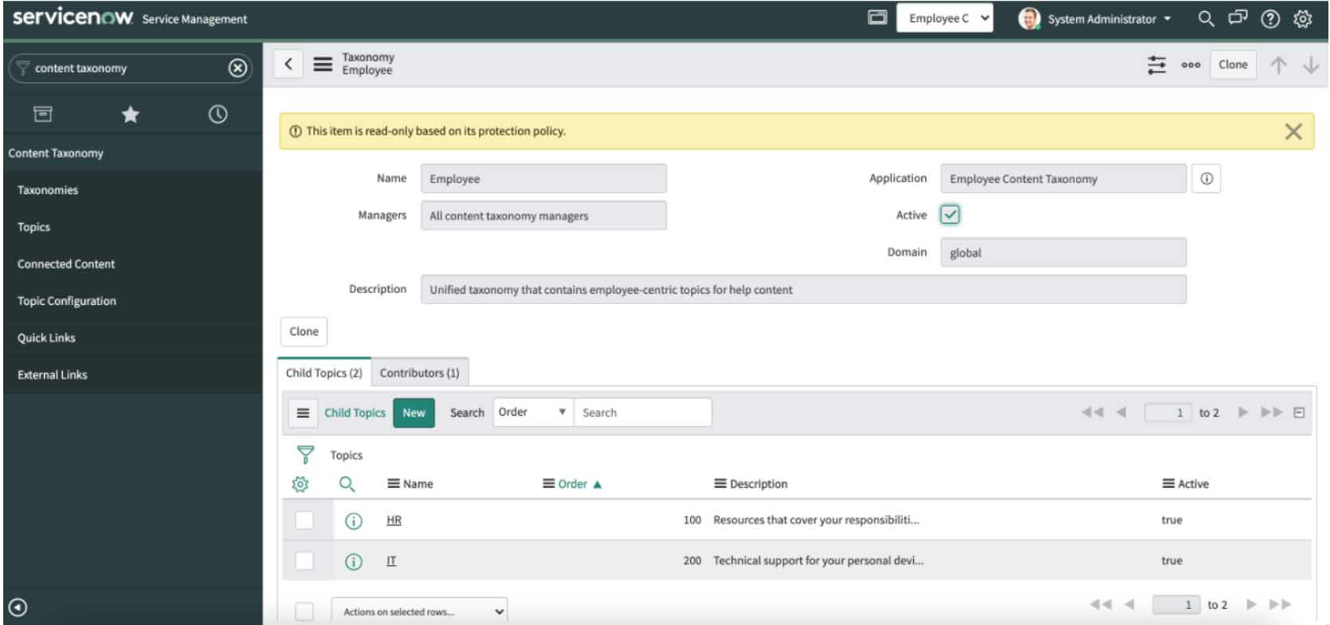This screenshot has width=1330, height=625.
Task: Preview the HR topic info icon
Action: click(353, 521)
